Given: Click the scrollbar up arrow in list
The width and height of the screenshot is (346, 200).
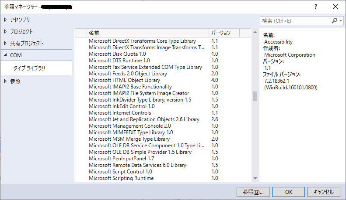Looking at the screenshot, I should (x=255, y=32).
